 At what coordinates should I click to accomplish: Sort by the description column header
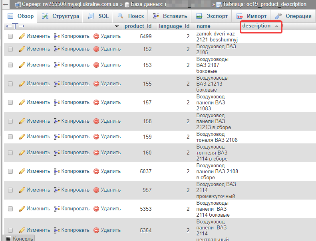point(256,26)
